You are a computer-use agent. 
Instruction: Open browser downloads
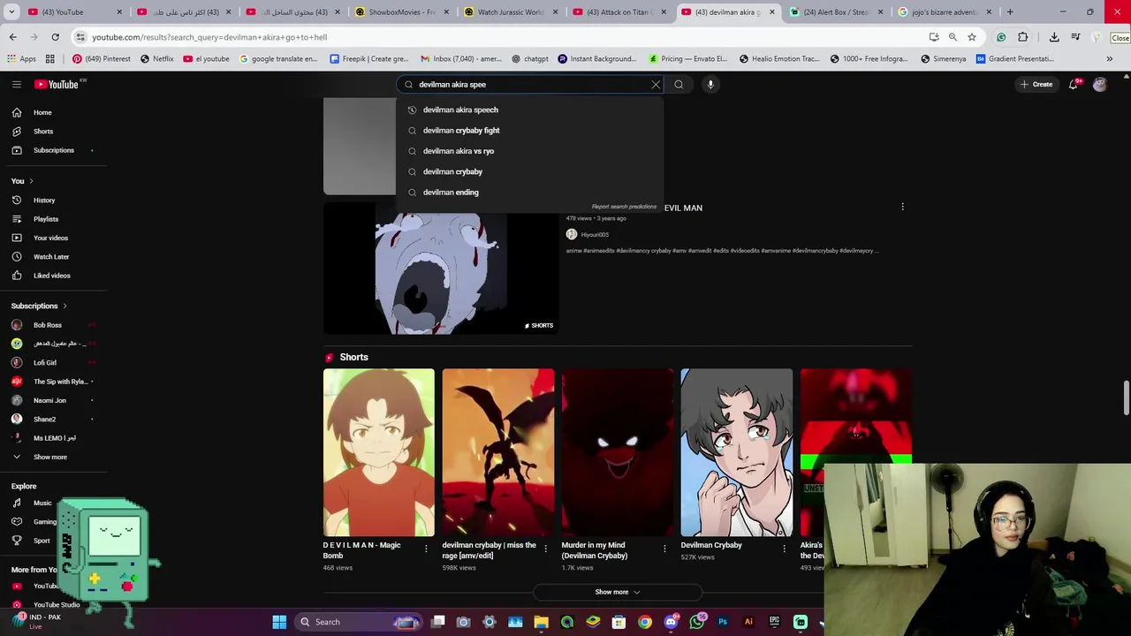click(1054, 37)
